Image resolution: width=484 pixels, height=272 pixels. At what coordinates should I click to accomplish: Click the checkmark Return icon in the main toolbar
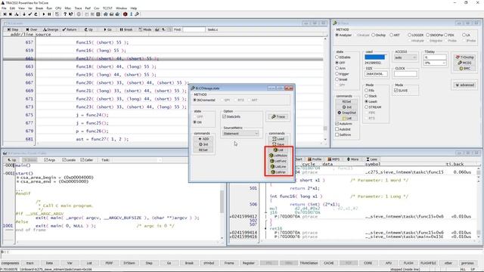click(30, 14)
